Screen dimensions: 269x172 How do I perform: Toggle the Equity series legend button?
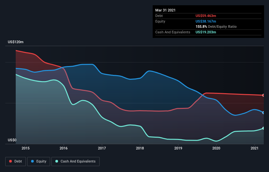pos(39,162)
